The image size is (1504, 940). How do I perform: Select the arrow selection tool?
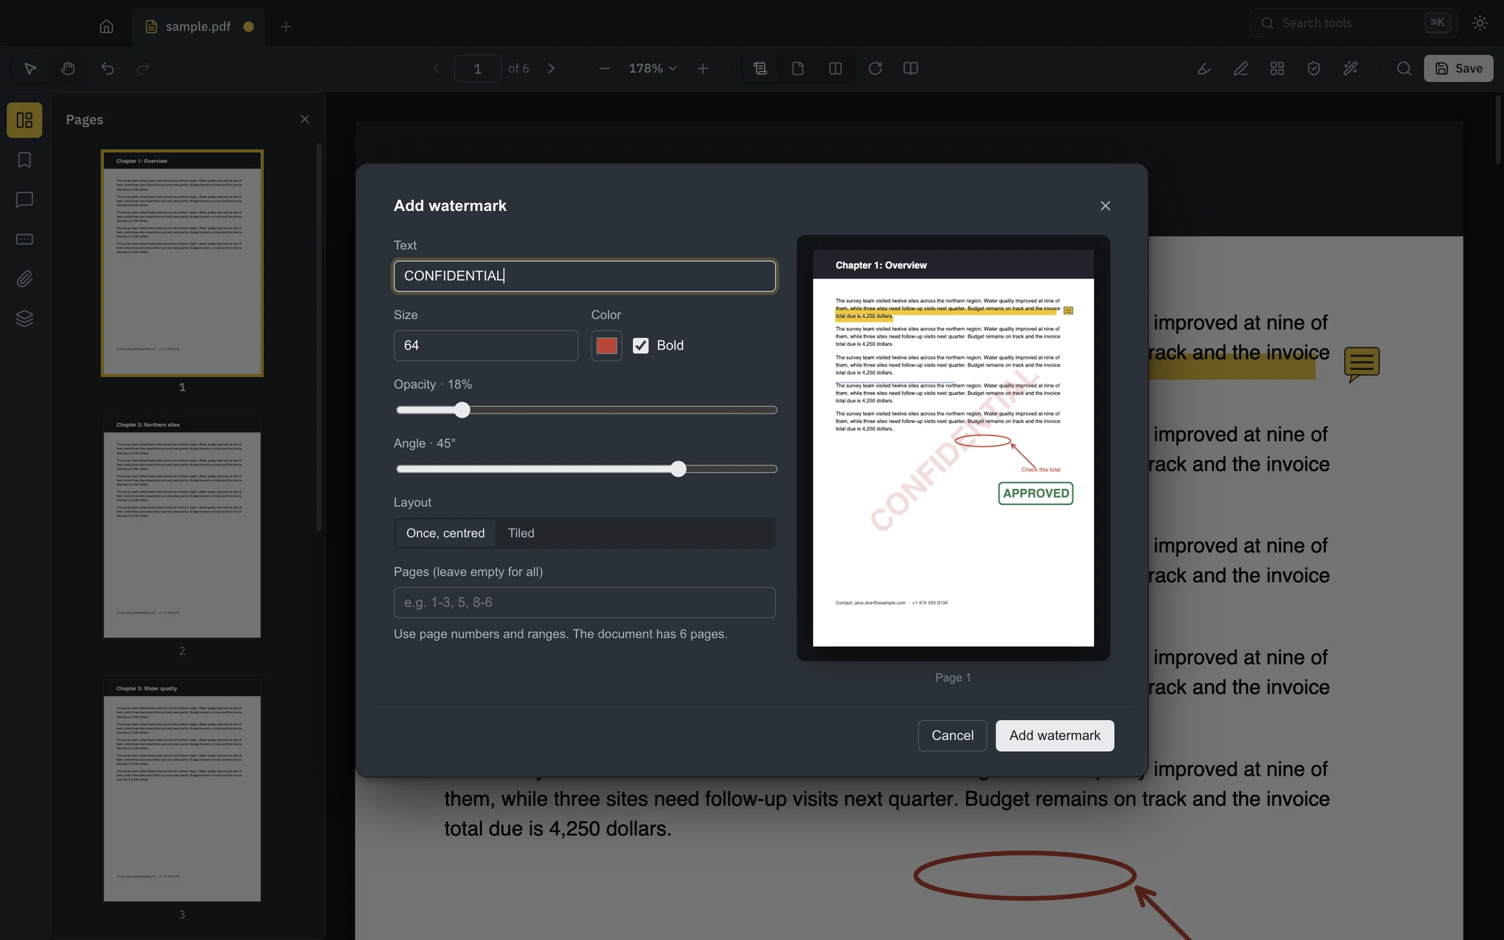pyautogui.click(x=30, y=68)
